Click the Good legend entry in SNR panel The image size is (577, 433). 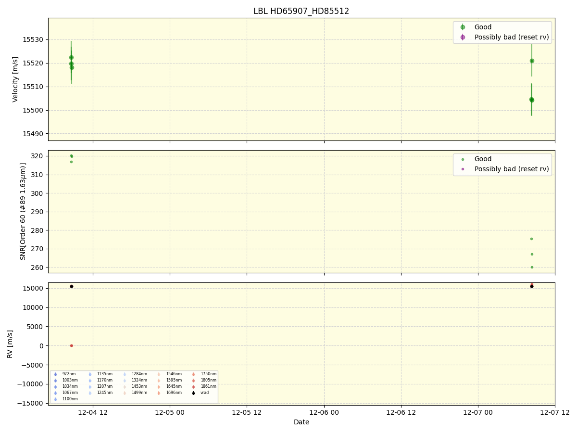coord(483,159)
